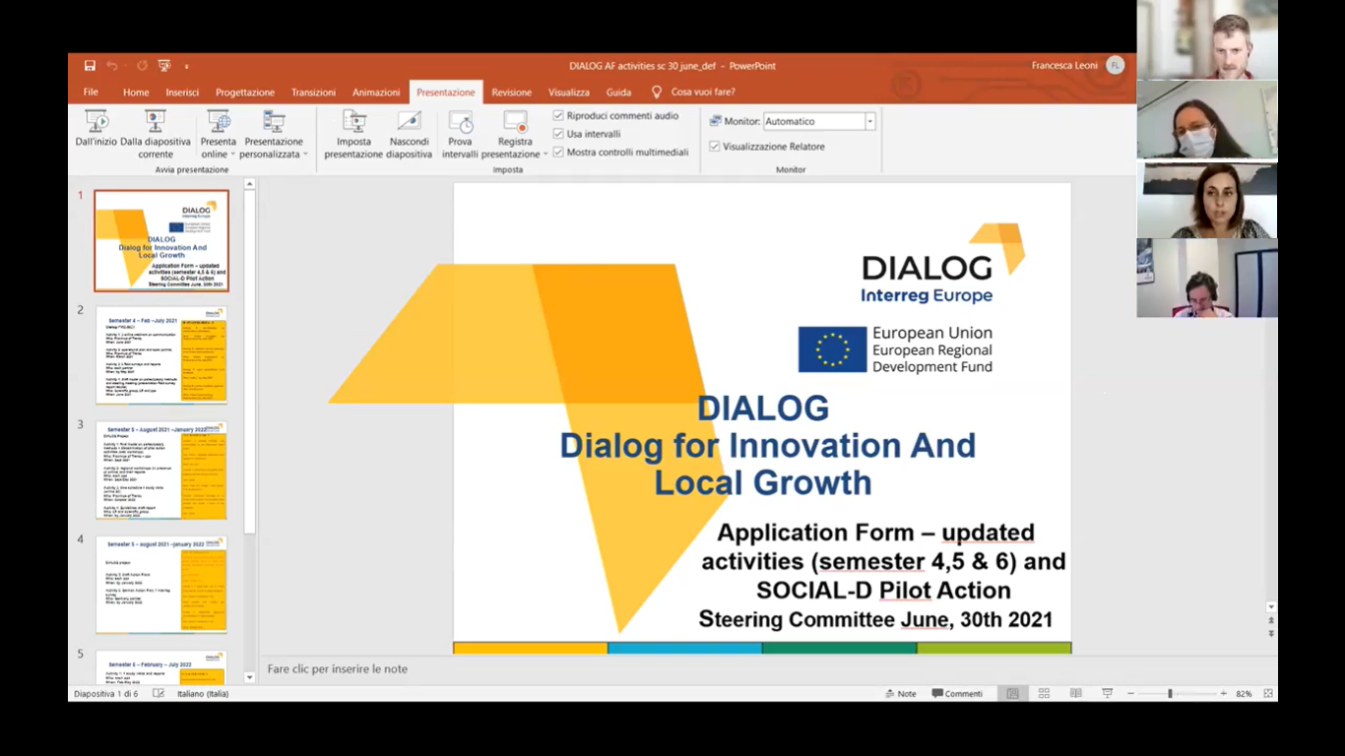
Task: Switch to Reading view icon
Action: click(1075, 694)
